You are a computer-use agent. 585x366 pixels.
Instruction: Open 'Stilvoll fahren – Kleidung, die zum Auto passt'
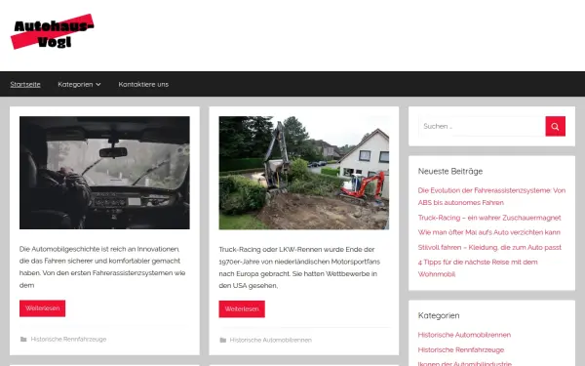pyautogui.click(x=489, y=247)
